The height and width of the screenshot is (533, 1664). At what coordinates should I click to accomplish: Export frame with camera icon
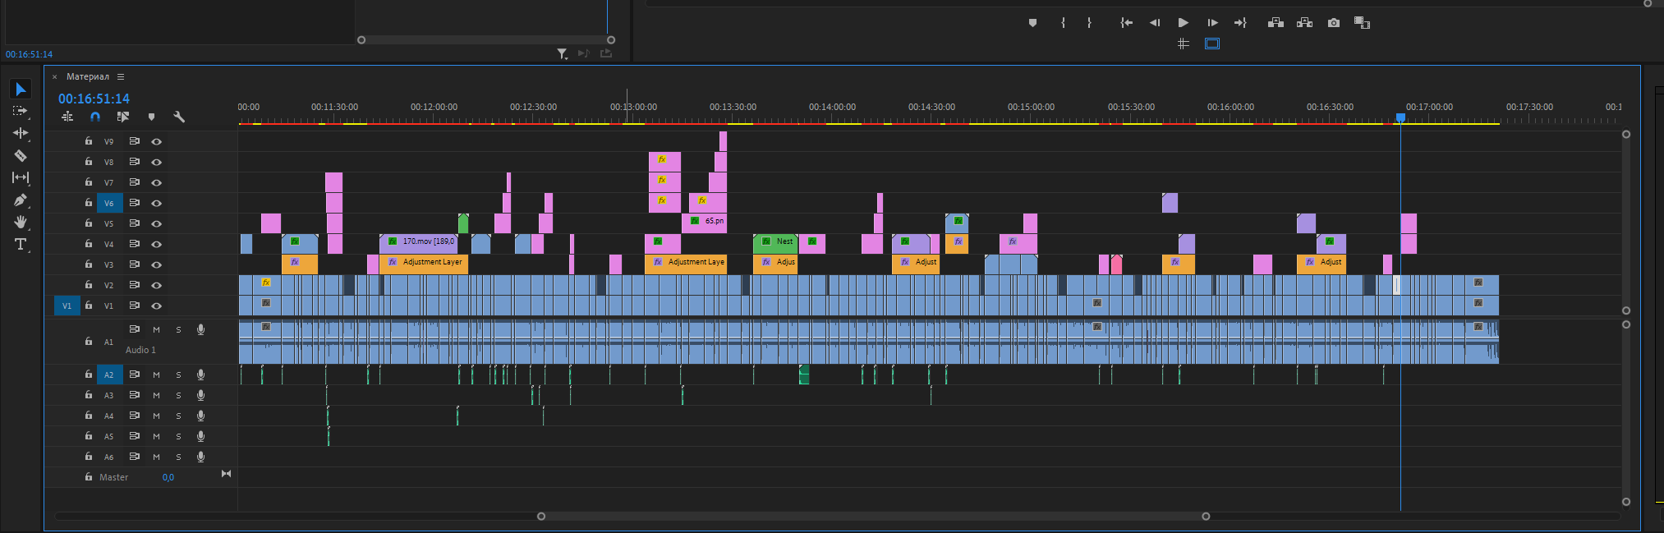click(1334, 23)
